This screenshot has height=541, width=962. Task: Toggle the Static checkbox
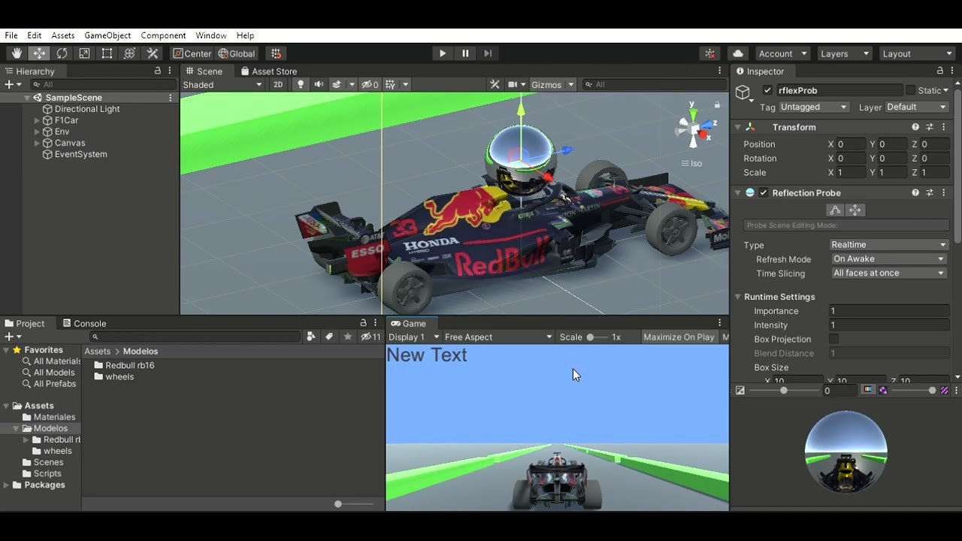pyautogui.click(x=910, y=90)
